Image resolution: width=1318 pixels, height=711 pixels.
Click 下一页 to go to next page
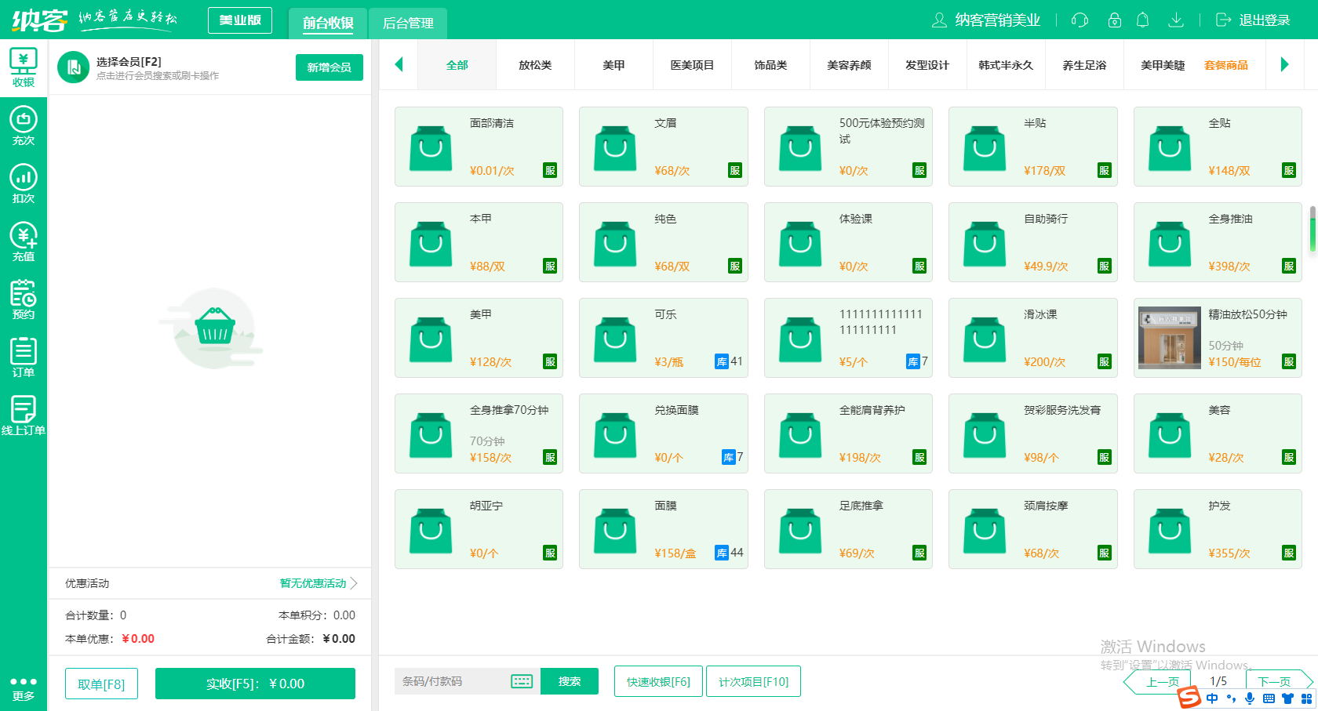click(1274, 681)
